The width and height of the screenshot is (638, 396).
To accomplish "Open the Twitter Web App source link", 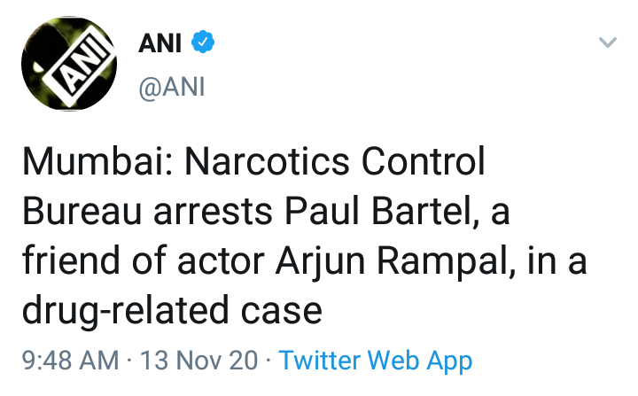I will tap(376, 361).
